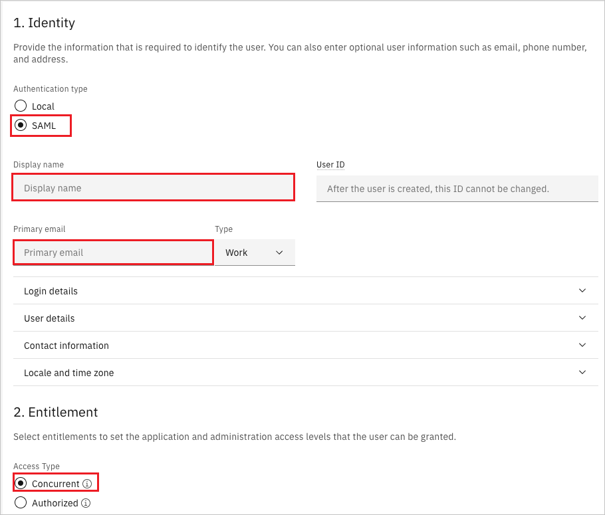
Task: Click the info icon next to Concurrent
Action: pyautogui.click(x=87, y=483)
